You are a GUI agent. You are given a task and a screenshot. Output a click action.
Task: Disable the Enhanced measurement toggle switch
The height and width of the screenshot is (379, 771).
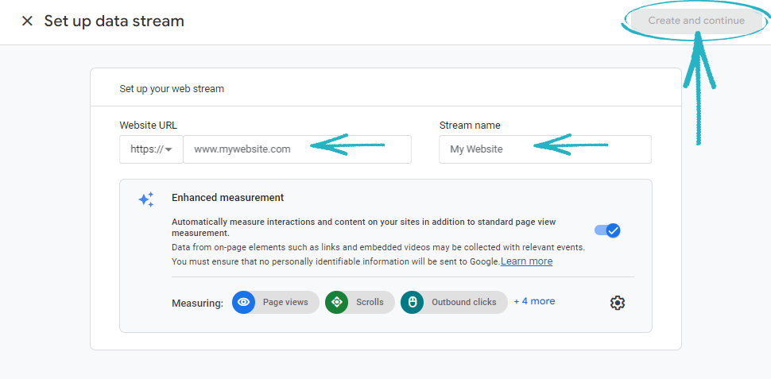[608, 230]
